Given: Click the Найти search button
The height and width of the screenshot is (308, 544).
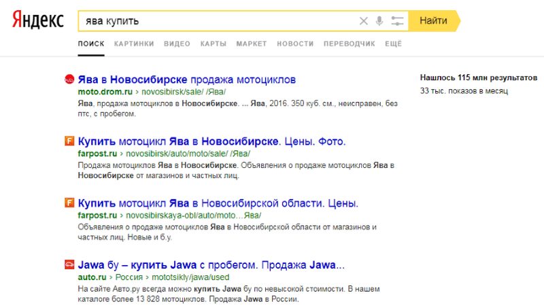Looking at the screenshot, I should pyautogui.click(x=434, y=21).
